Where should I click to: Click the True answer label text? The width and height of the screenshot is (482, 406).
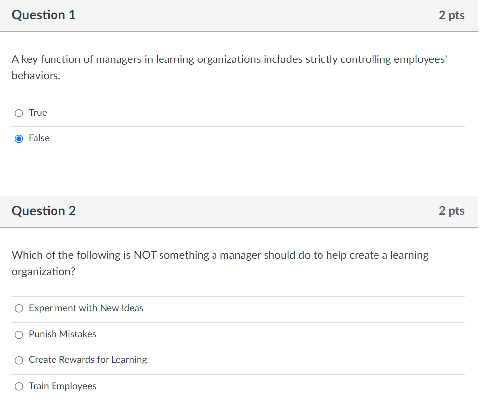click(x=38, y=113)
